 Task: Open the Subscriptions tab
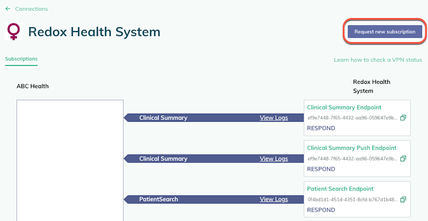[x=21, y=59]
